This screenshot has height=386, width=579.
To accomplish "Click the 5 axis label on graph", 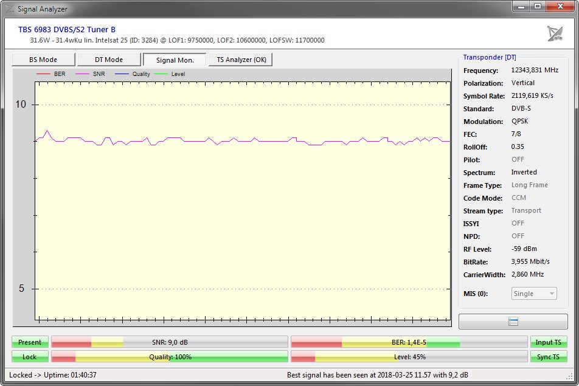I will tap(21, 288).
